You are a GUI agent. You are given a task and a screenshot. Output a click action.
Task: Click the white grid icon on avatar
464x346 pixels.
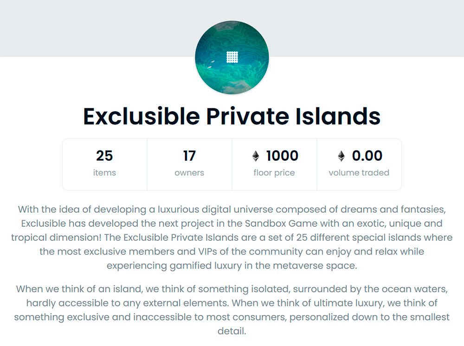[232, 57]
